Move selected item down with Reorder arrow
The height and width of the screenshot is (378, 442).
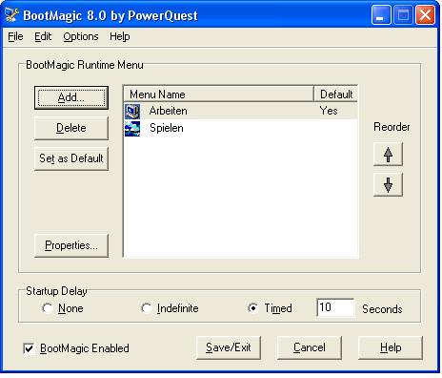click(388, 185)
